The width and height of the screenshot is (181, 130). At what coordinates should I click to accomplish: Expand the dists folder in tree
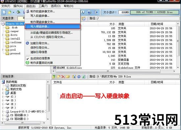click(3, 35)
